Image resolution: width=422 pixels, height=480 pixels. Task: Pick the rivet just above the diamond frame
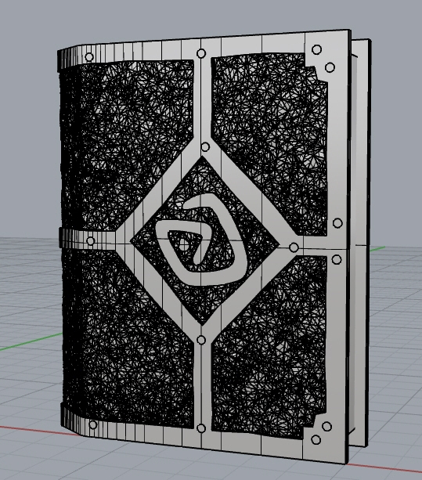205,147
